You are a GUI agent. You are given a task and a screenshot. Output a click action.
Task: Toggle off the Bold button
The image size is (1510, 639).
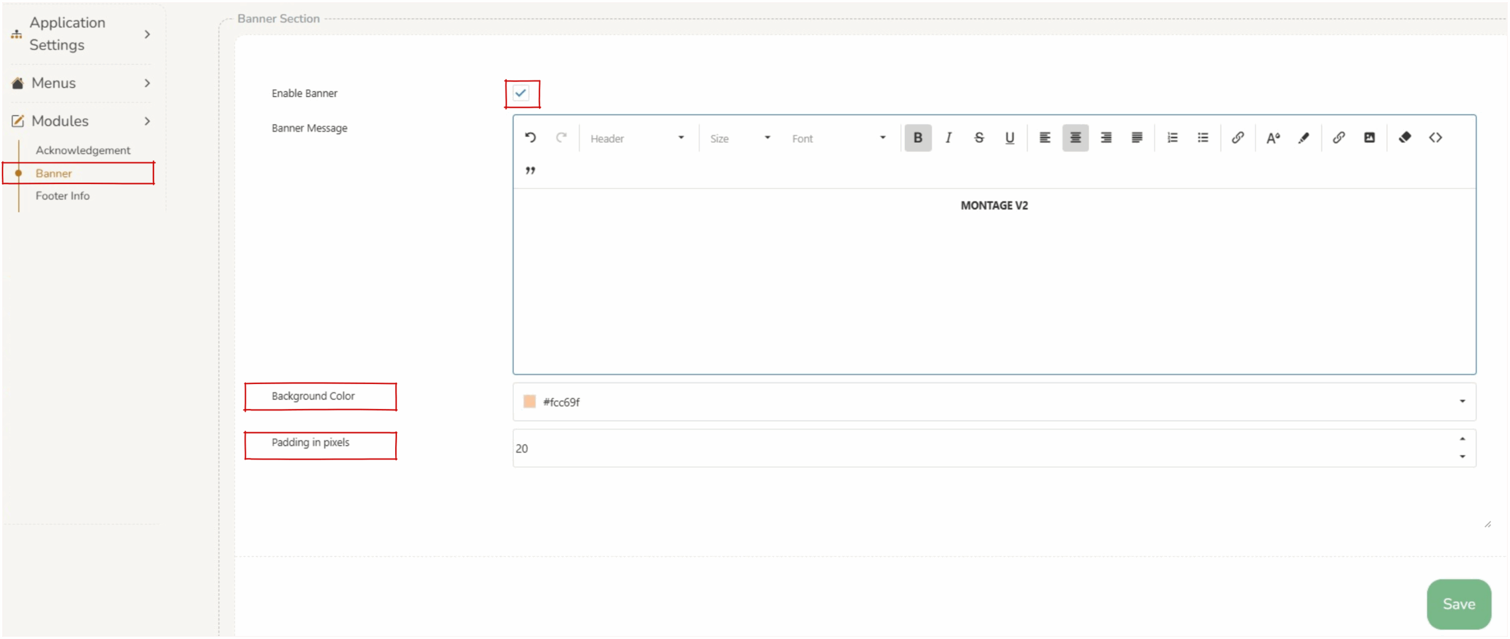tap(918, 137)
